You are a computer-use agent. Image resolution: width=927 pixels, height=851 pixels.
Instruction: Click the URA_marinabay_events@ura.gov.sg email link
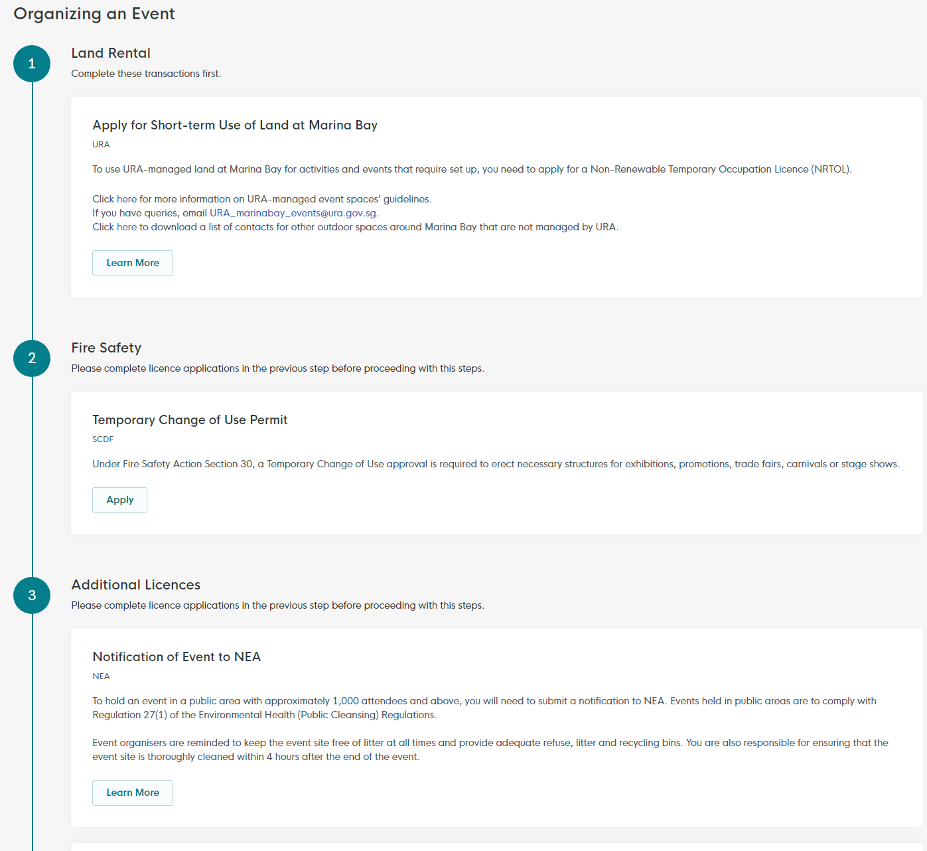(x=293, y=213)
